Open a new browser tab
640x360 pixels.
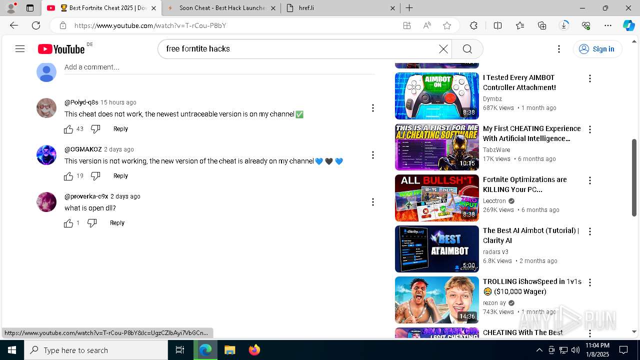(x=409, y=8)
